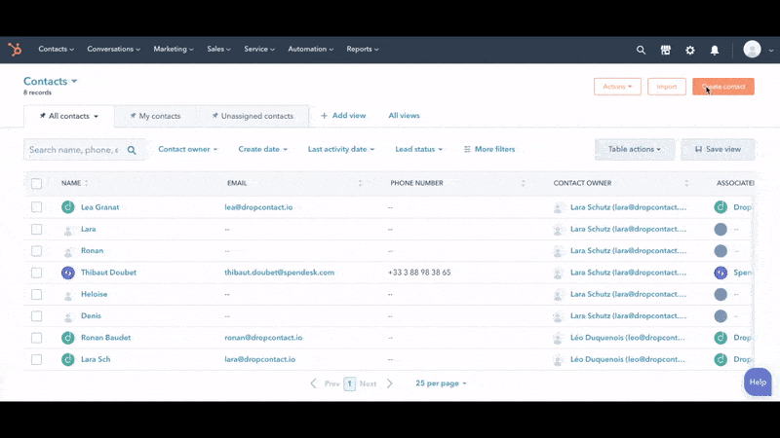Click the Name column sort icon
The height and width of the screenshot is (438, 780).
pyautogui.click(x=86, y=183)
